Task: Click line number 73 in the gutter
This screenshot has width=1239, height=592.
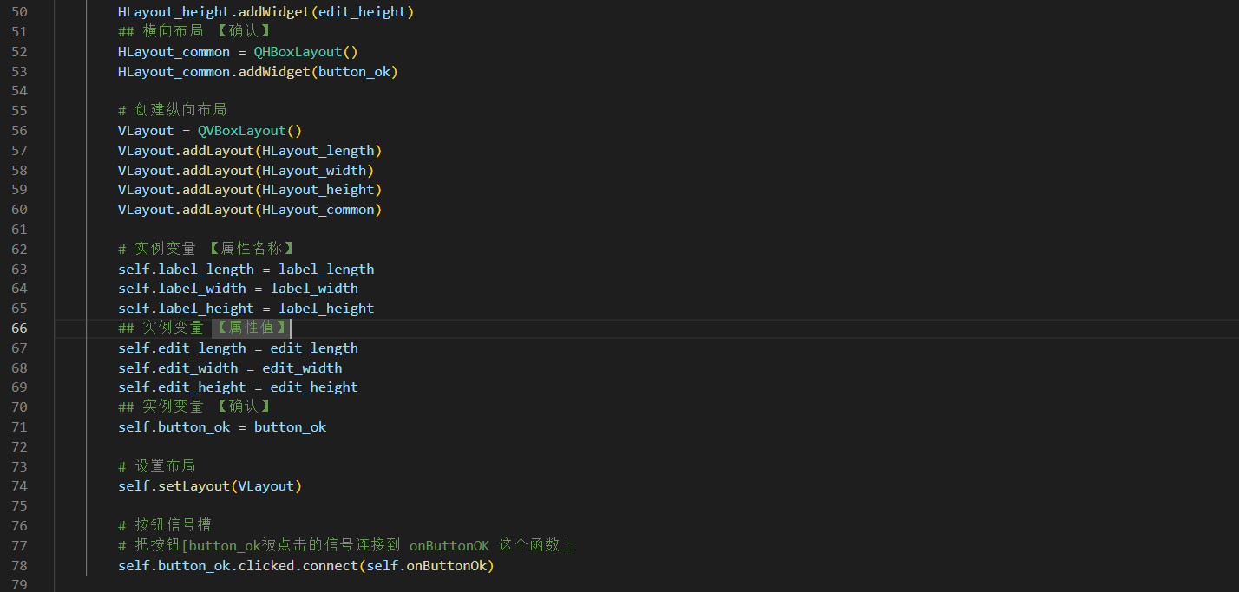Action: (x=19, y=465)
